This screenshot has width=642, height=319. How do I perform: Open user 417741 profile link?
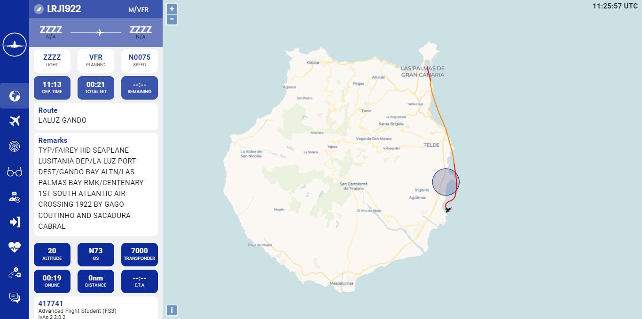(x=51, y=303)
